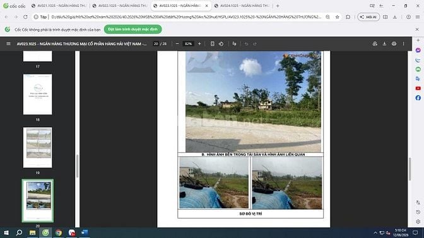Rotate the PDF page counterclockwise
Image resolution: width=424 pixels, height=238 pixels.
(221, 43)
